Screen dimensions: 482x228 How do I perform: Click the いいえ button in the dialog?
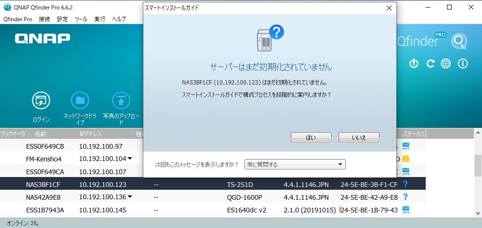(x=359, y=137)
